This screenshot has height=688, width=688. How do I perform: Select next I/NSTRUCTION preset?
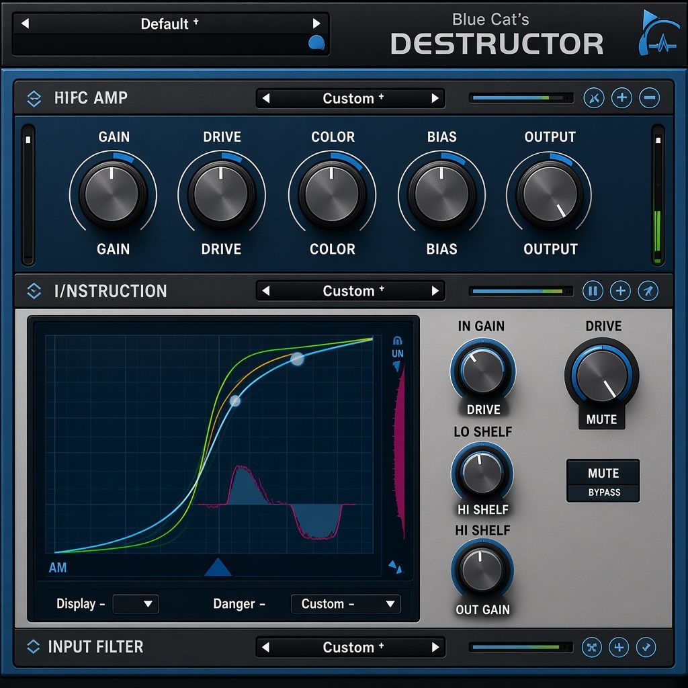point(435,291)
